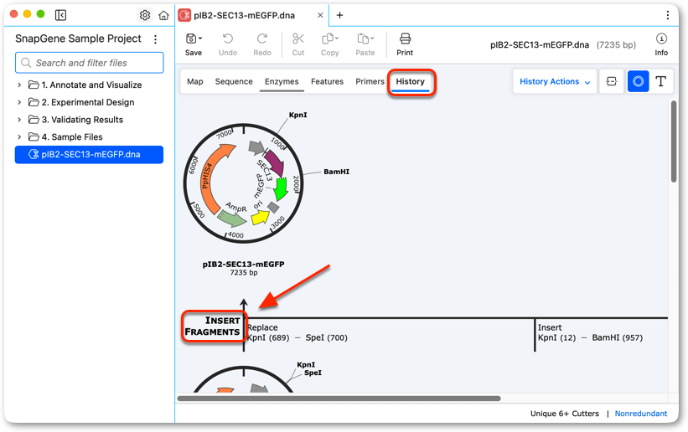Click the horizontal scrollbar thumb
The height and width of the screenshot is (432, 688).
(x=339, y=399)
